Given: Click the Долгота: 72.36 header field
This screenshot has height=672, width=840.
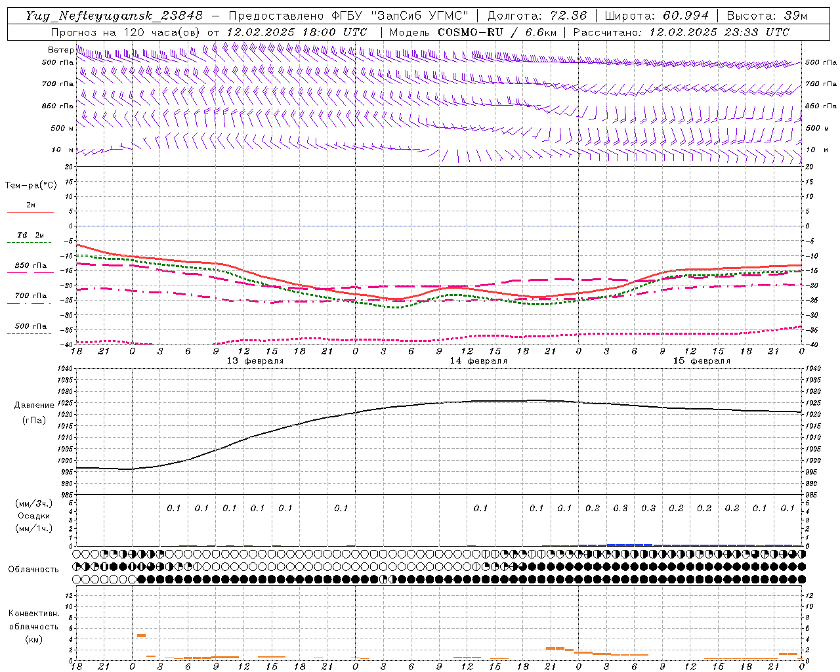Looking at the screenshot, I should (x=537, y=16).
